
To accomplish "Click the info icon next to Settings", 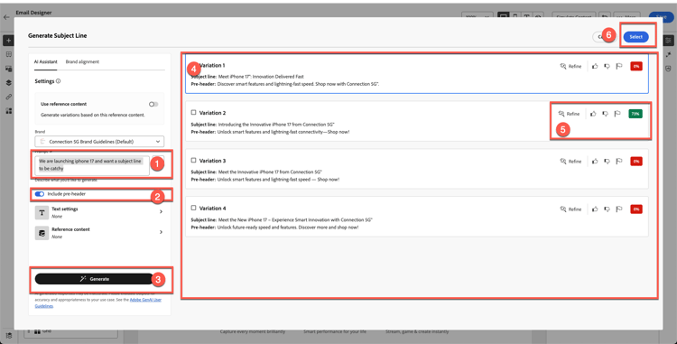I will (x=59, y=81).
